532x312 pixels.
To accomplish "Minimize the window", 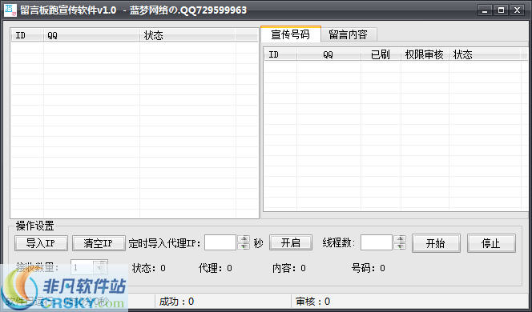I will pos(486,10).
